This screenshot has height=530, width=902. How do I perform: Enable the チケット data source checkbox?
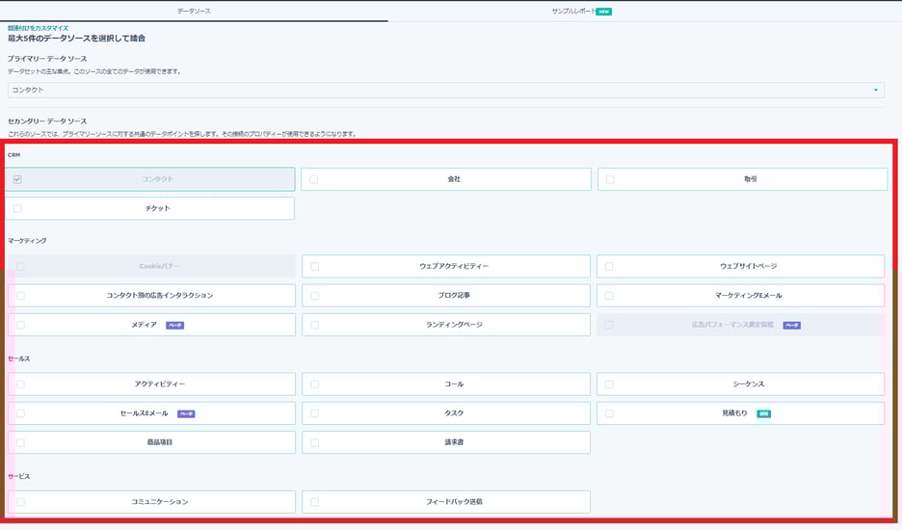coord(17,208)
